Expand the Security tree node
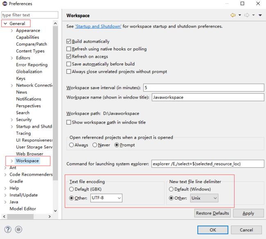 click(12, 120)
